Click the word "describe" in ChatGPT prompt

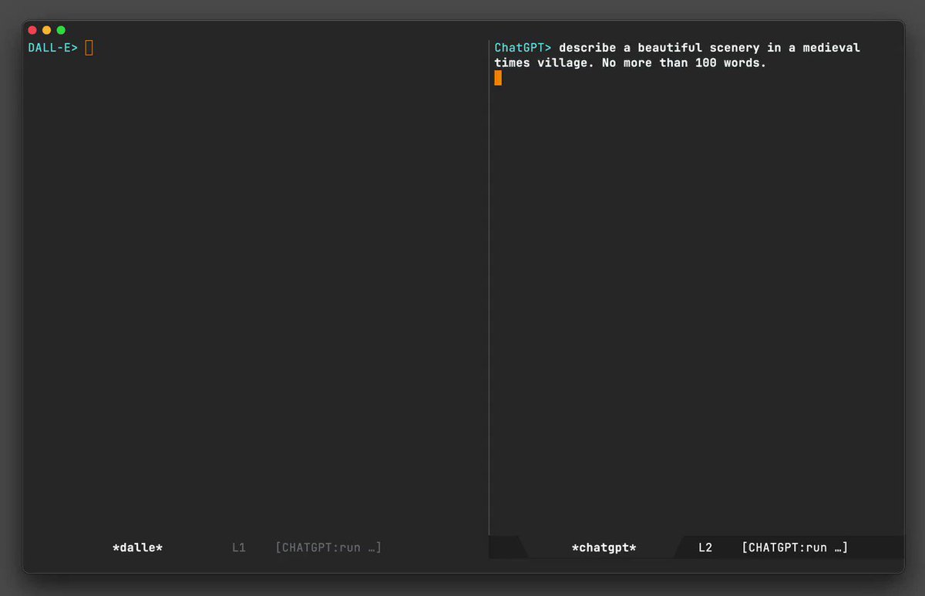(587, 48)
